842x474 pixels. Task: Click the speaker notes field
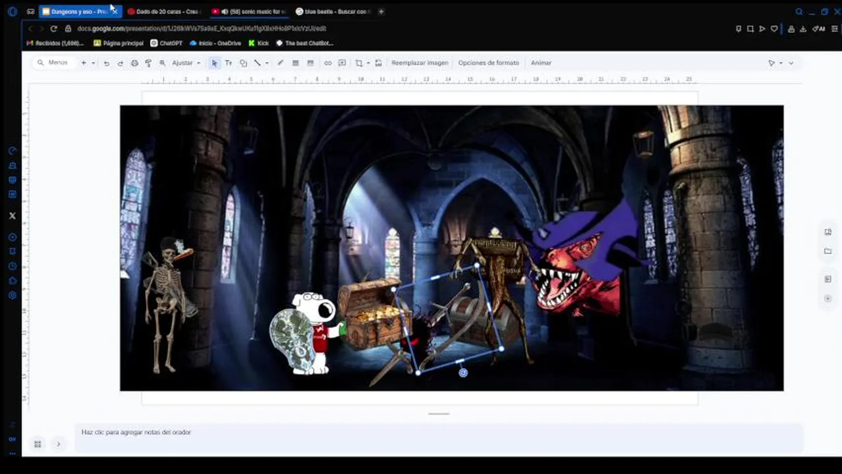(439, 437)
